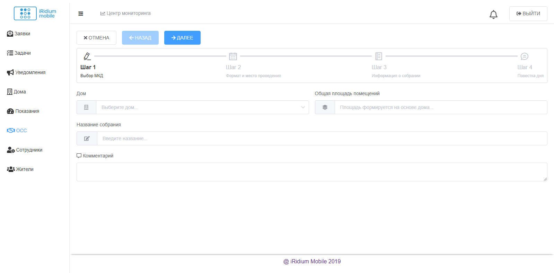Click the Повестка дня text
This screenshot has width=554, height=273.
point(530,76)
